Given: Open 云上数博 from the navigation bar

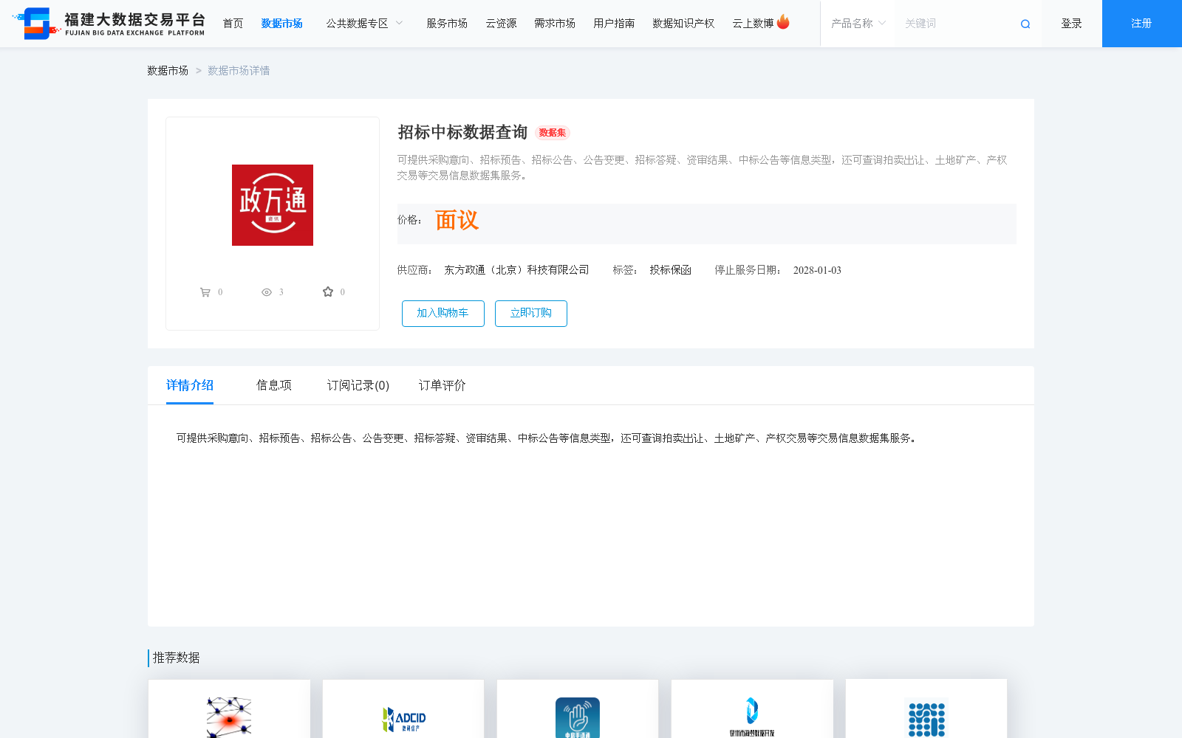Looking at the screenshot, I should point(753,24).
